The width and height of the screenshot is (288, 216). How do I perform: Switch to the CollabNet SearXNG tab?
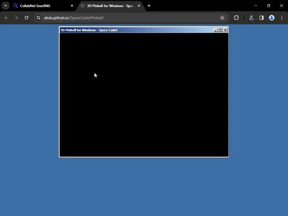click(x=43, y=6)
